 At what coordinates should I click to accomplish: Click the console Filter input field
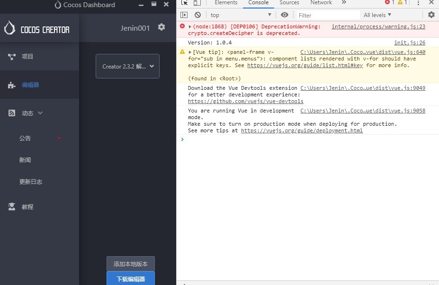point(327,15)
